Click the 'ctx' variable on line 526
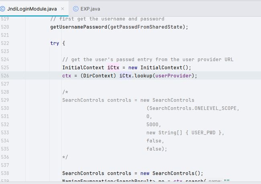 (67, 76)
